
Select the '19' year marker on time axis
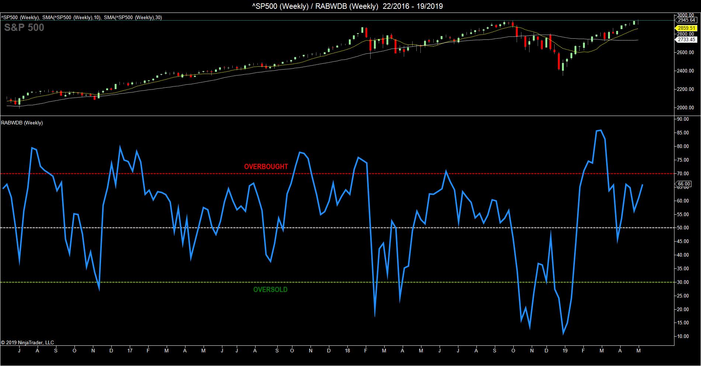coord(565,351)
